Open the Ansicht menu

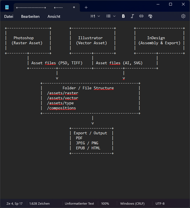coord(54,16)
